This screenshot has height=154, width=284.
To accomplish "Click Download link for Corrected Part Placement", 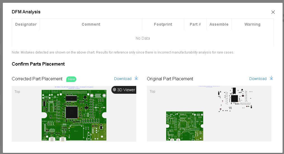I will [x=123, y=79].
